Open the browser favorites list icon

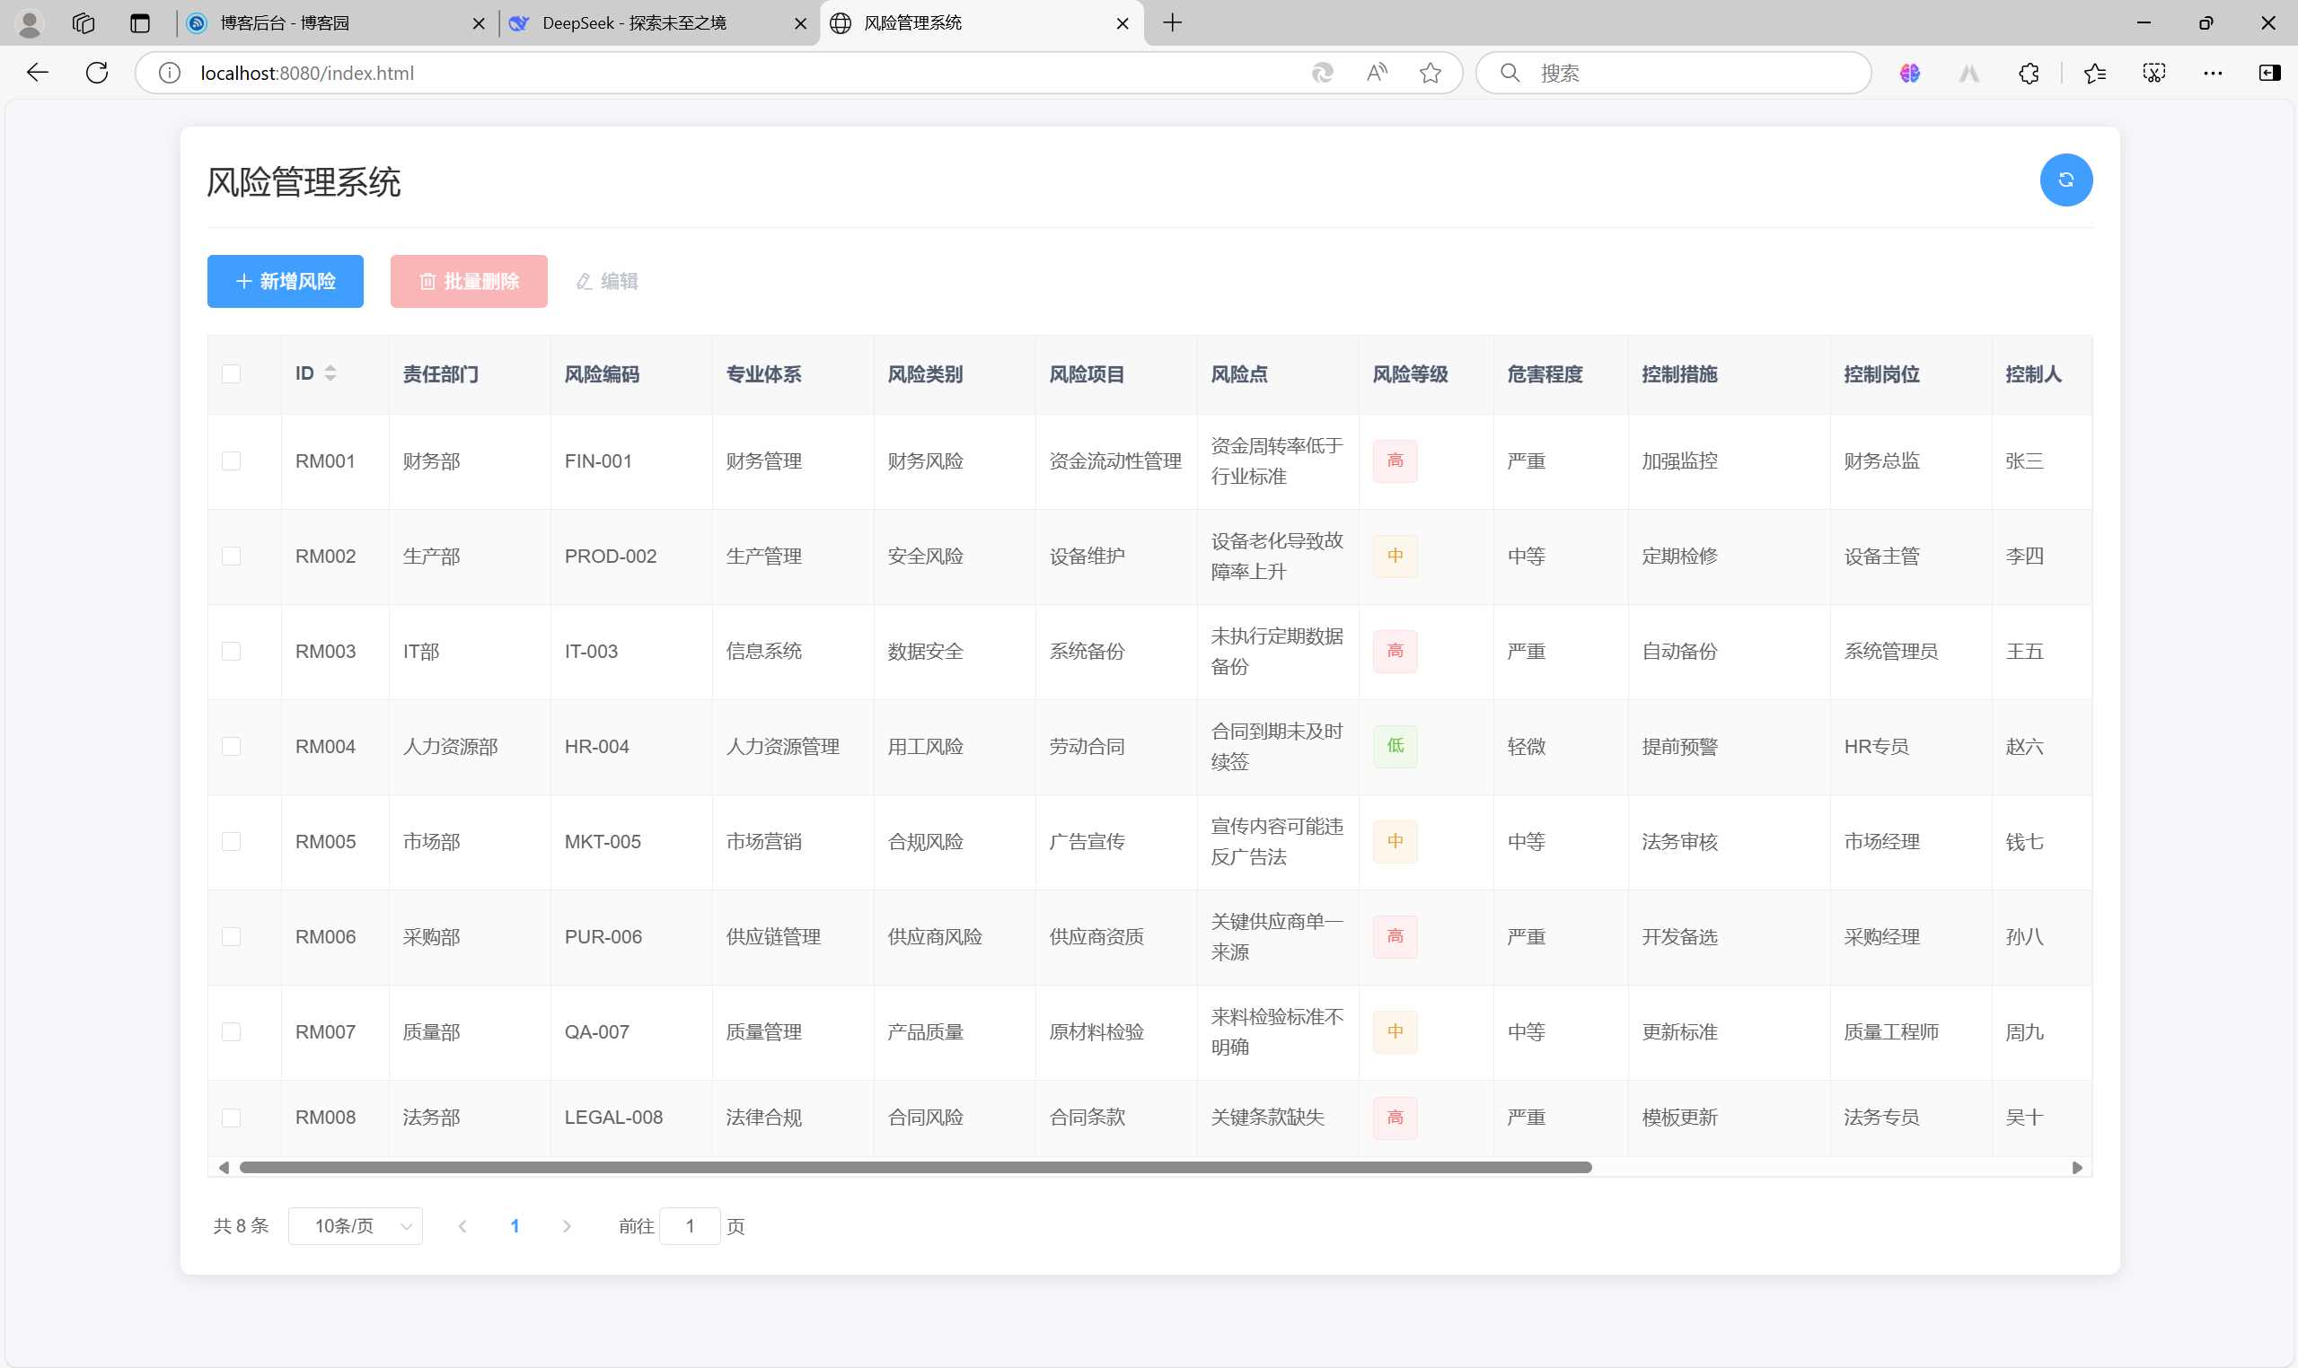[2094, 73]
